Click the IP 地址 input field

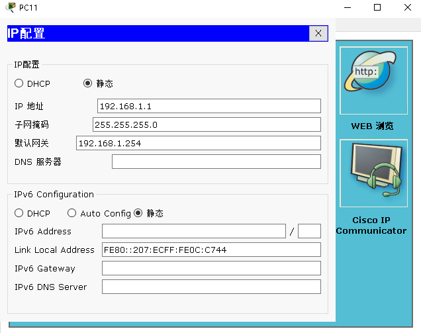[209, 106]
